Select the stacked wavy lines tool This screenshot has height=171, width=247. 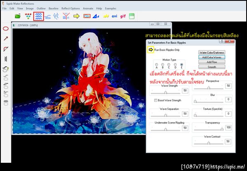(6, 59)
